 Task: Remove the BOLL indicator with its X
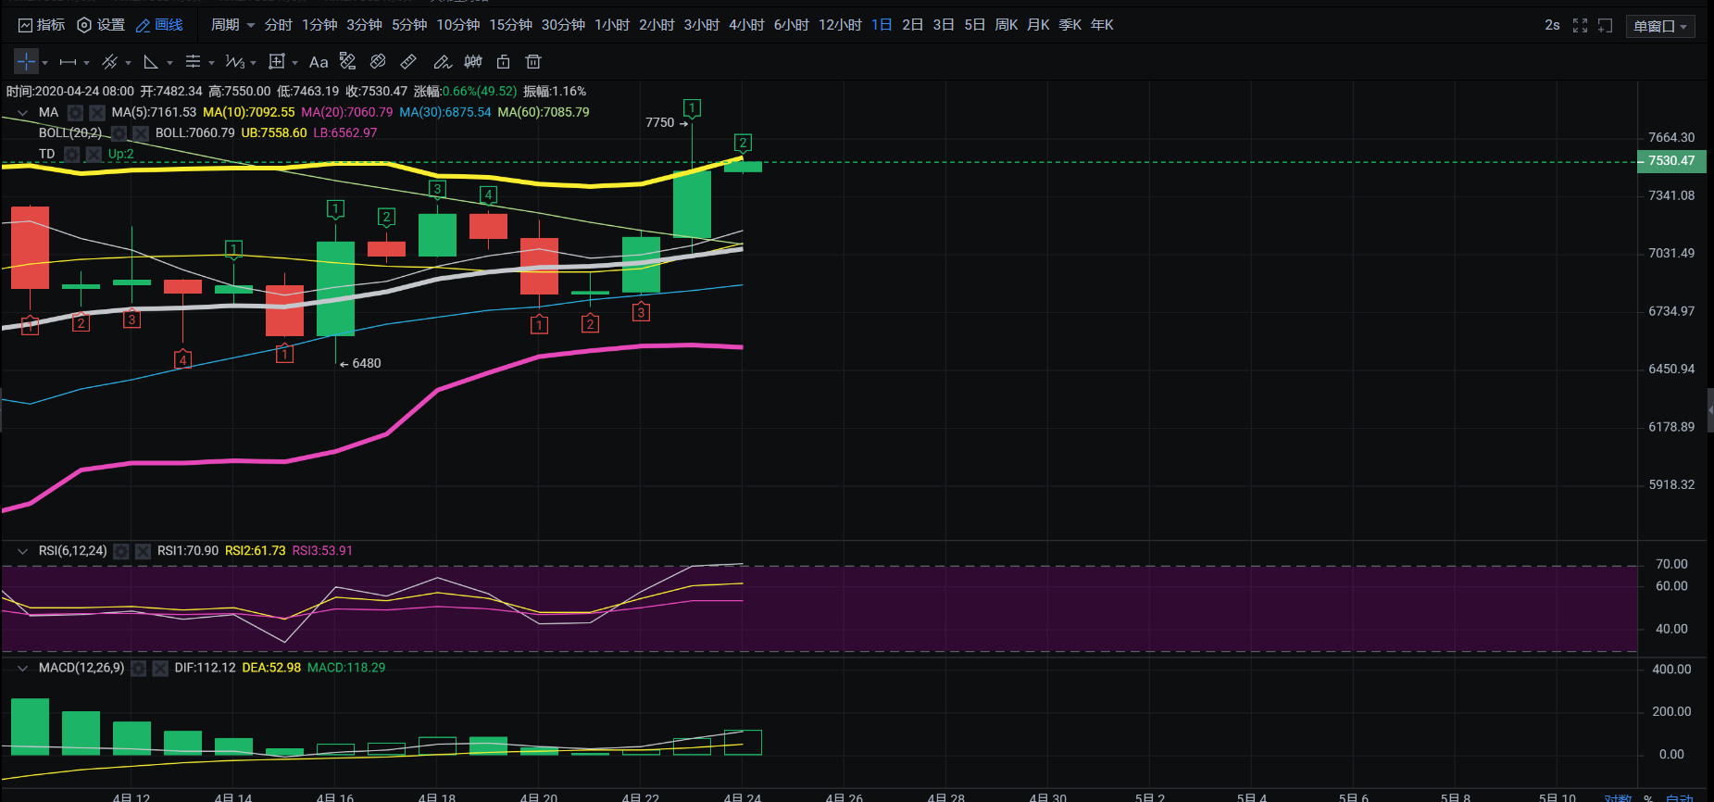tap(141, 133)
